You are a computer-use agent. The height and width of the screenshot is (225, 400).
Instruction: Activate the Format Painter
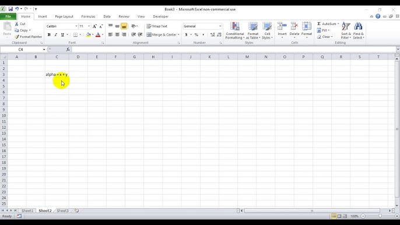click(x=29, y=37)
